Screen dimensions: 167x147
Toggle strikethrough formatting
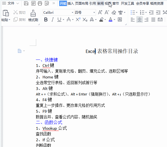[x=69, y=19]
